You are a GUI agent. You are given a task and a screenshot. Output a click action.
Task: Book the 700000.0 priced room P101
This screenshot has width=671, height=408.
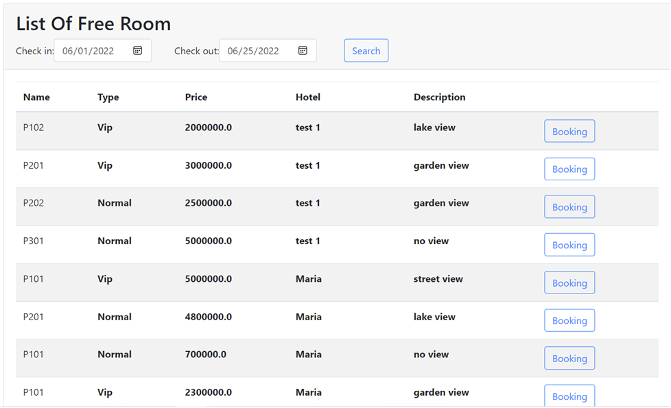pyautogui.click(x=569, y=358)
